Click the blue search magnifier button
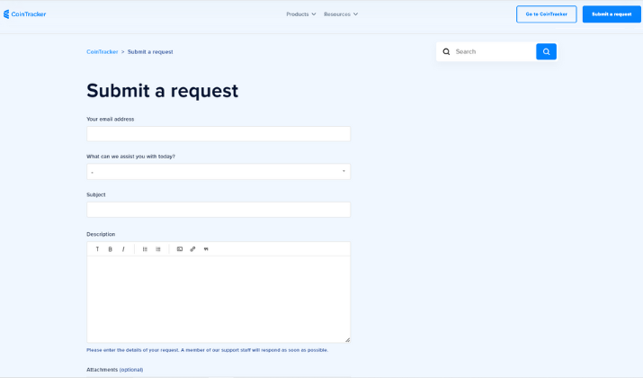 (546, 51)
